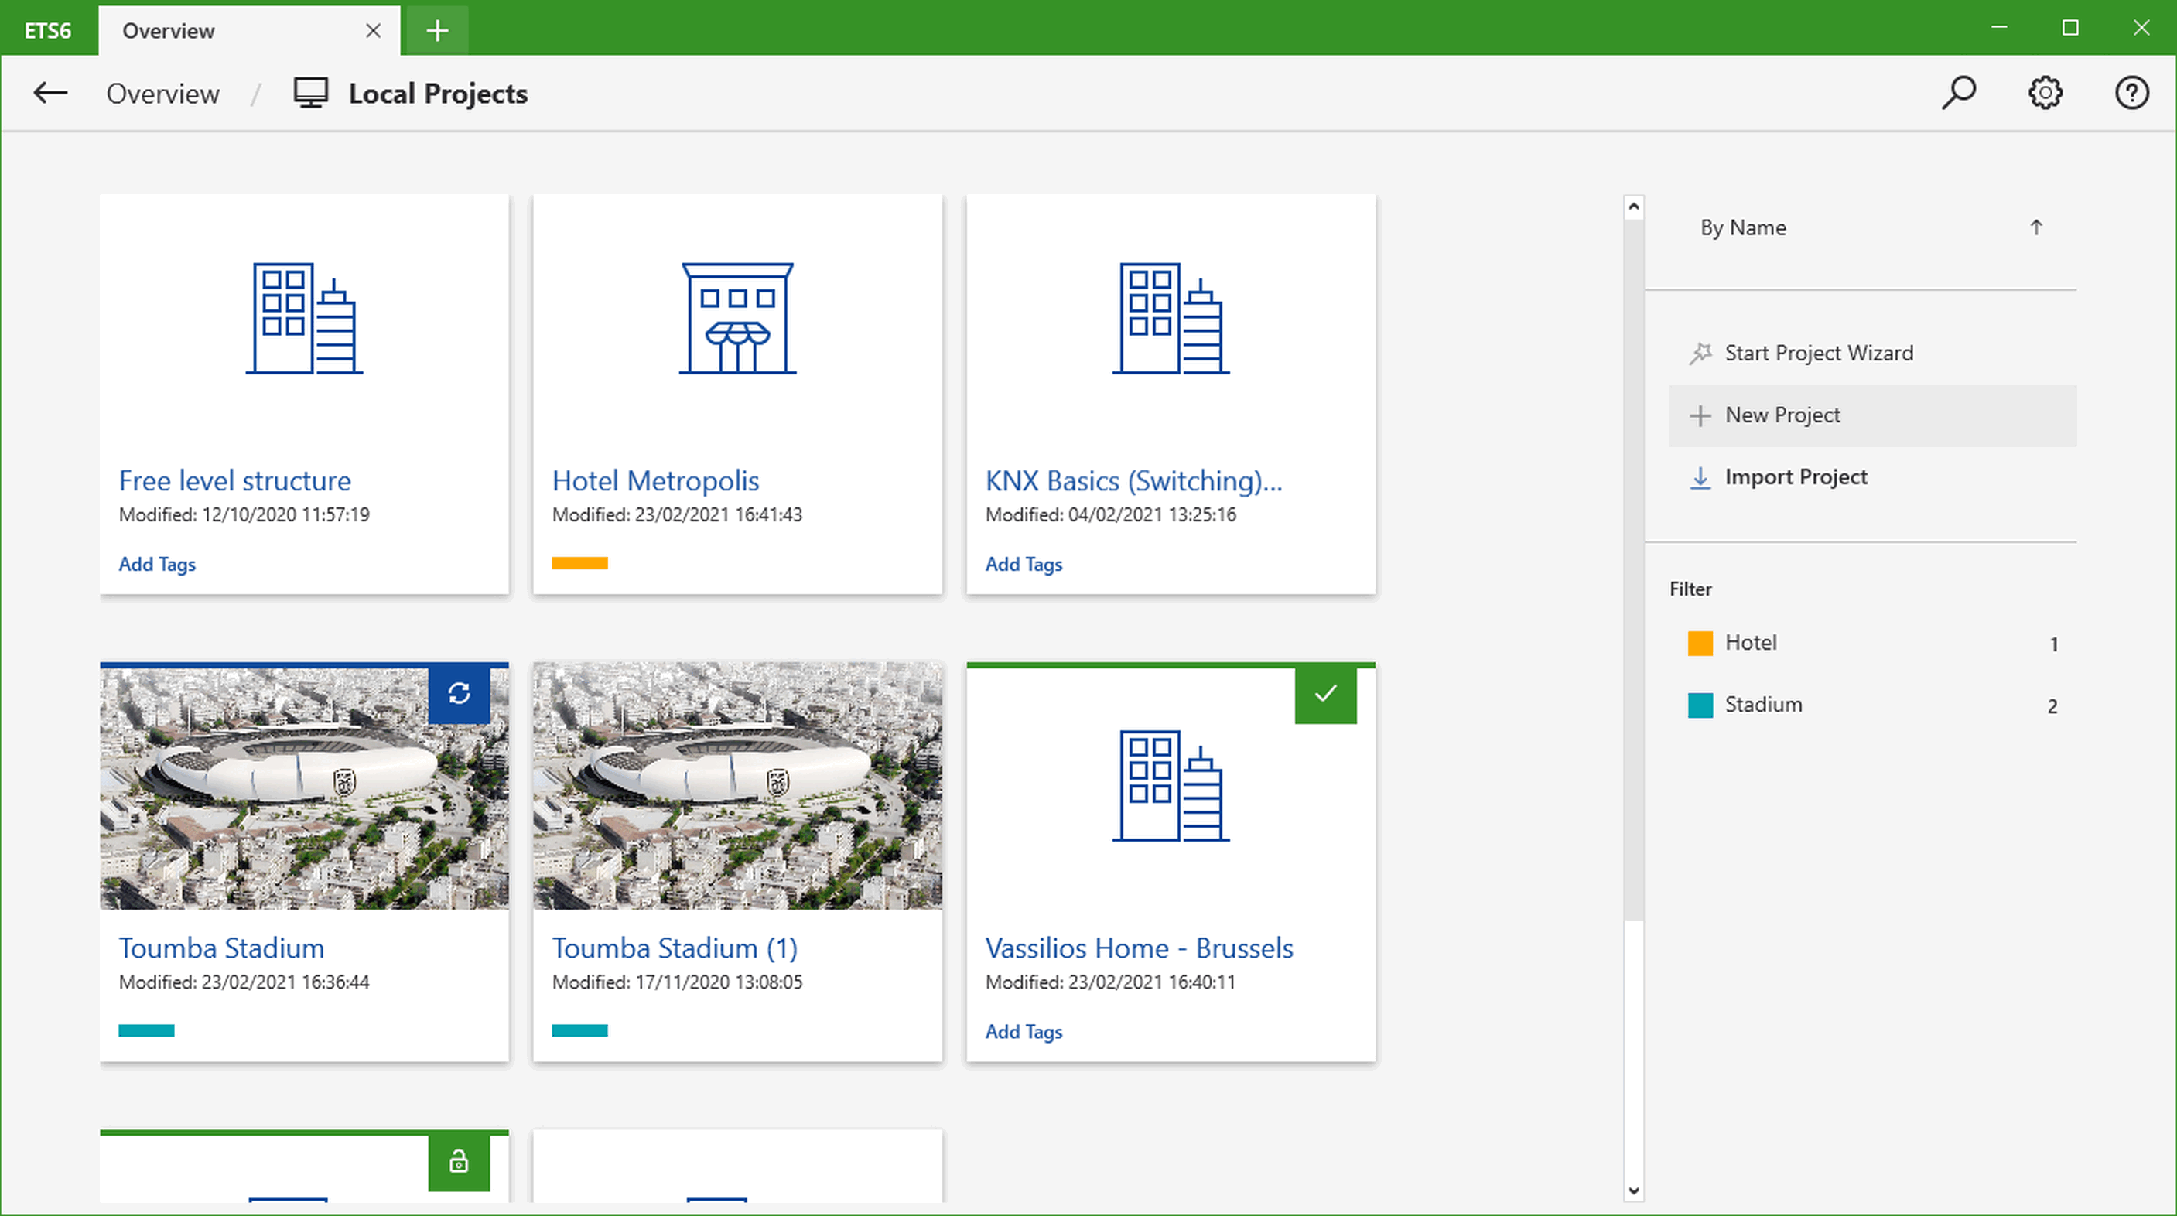The image size is (2177, 1216).
Task: Click the orange Hotel color swatch
Action: point(1700,643)
